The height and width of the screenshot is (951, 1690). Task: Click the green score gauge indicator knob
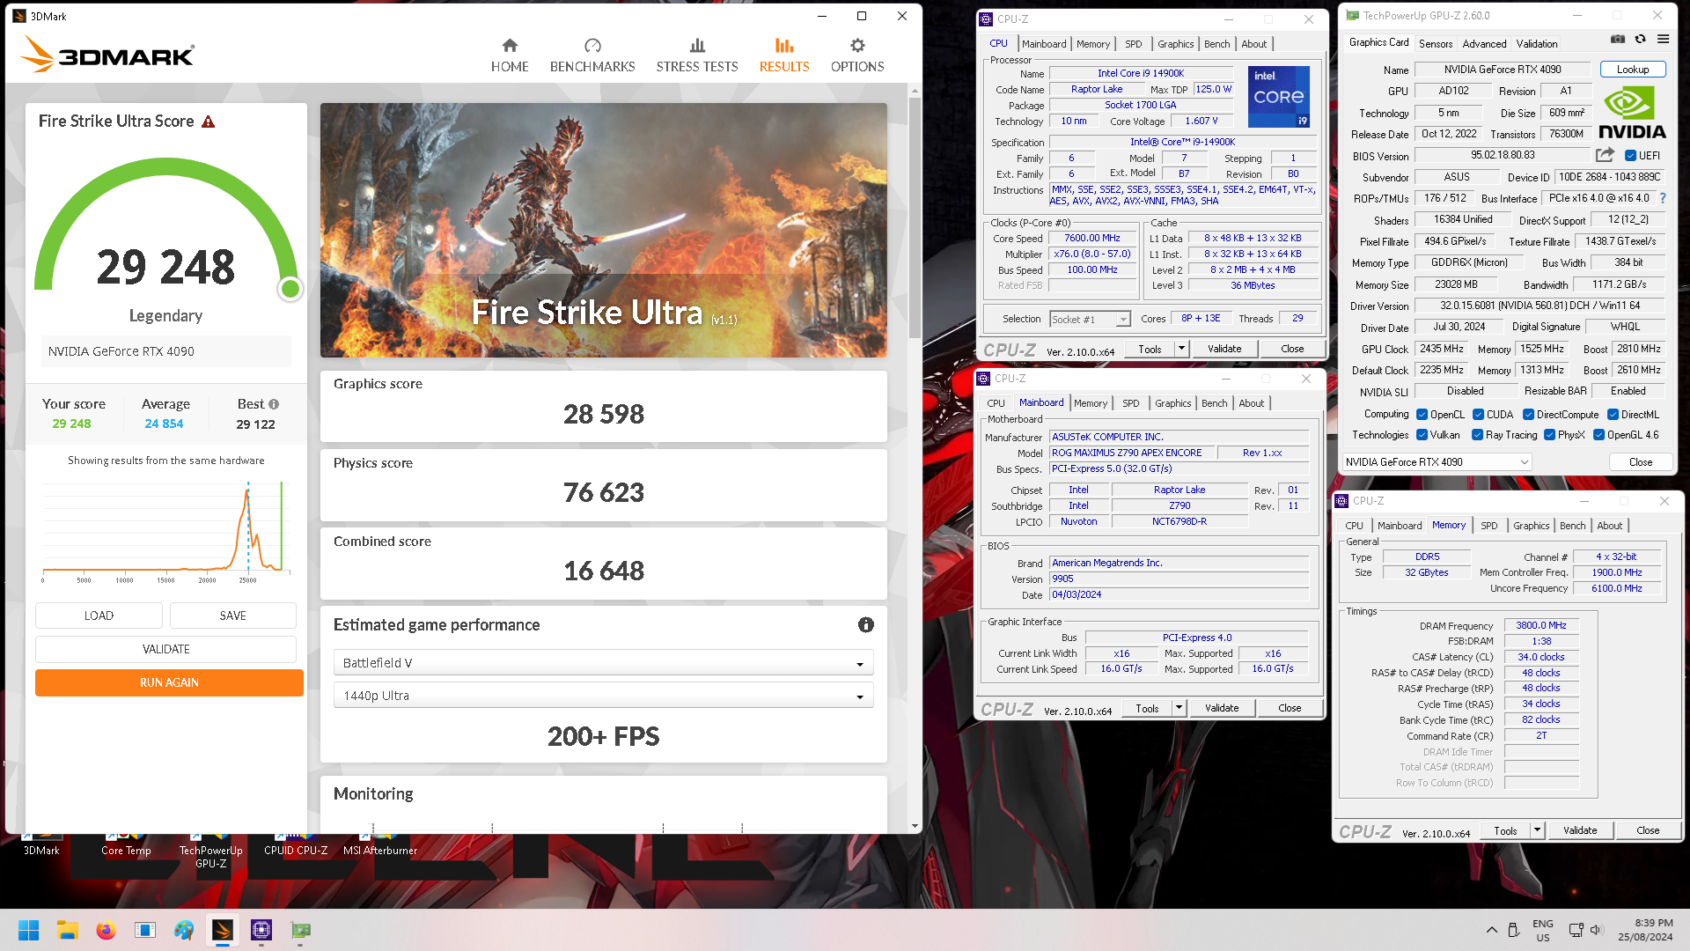tap(290, 289)
